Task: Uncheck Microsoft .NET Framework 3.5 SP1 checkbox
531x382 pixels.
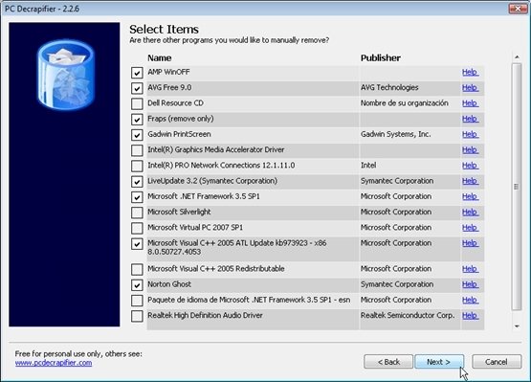Action: [137, 197]
